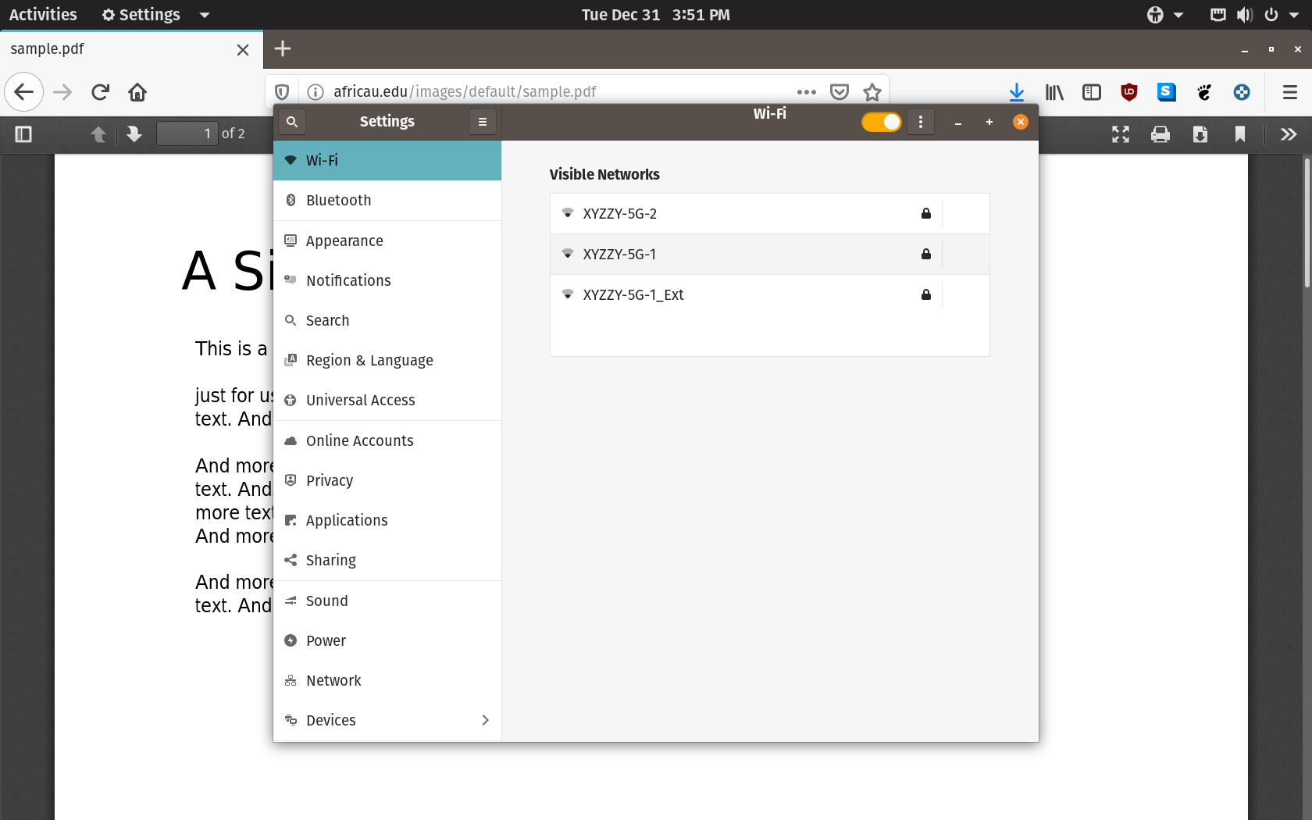The image size is (1312, 820).
Task: Open search in Settings
Action: (x=291, y=122)
